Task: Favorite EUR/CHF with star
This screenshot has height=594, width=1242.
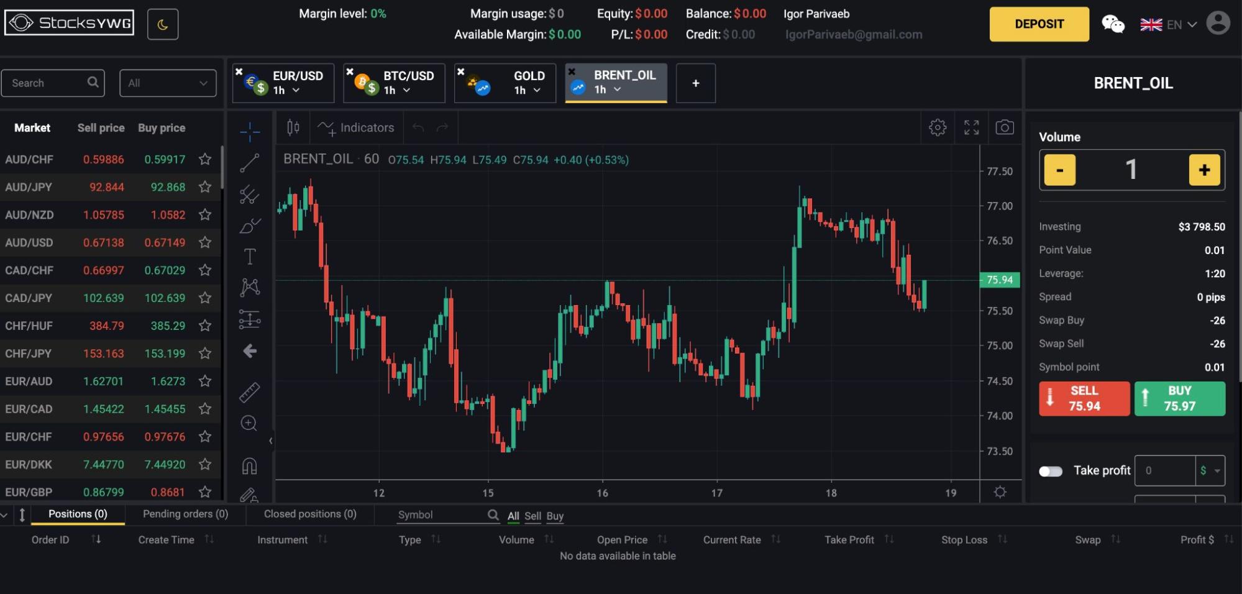Action: [x=205, y=436]
